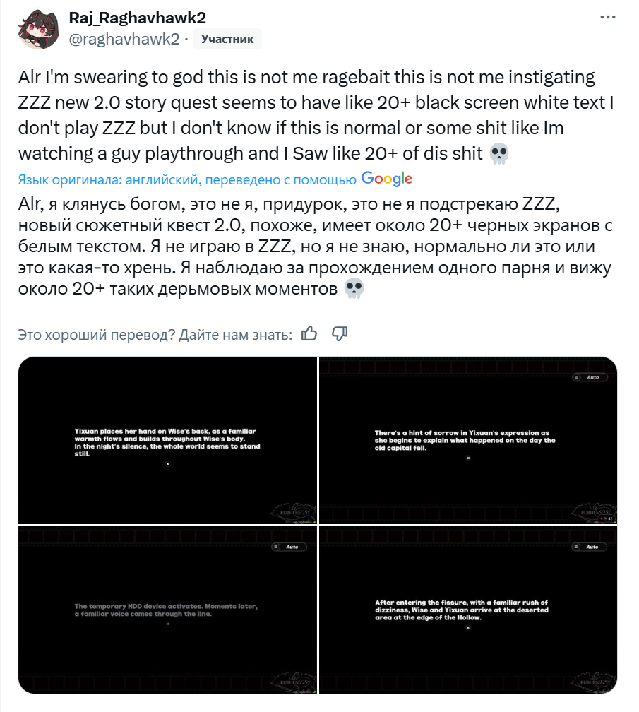The width and height of the screenshot is (639, 712).
Task: Click the Auto button in the bottom-right image
Action: pyautogui.click(x=589, y=547)
